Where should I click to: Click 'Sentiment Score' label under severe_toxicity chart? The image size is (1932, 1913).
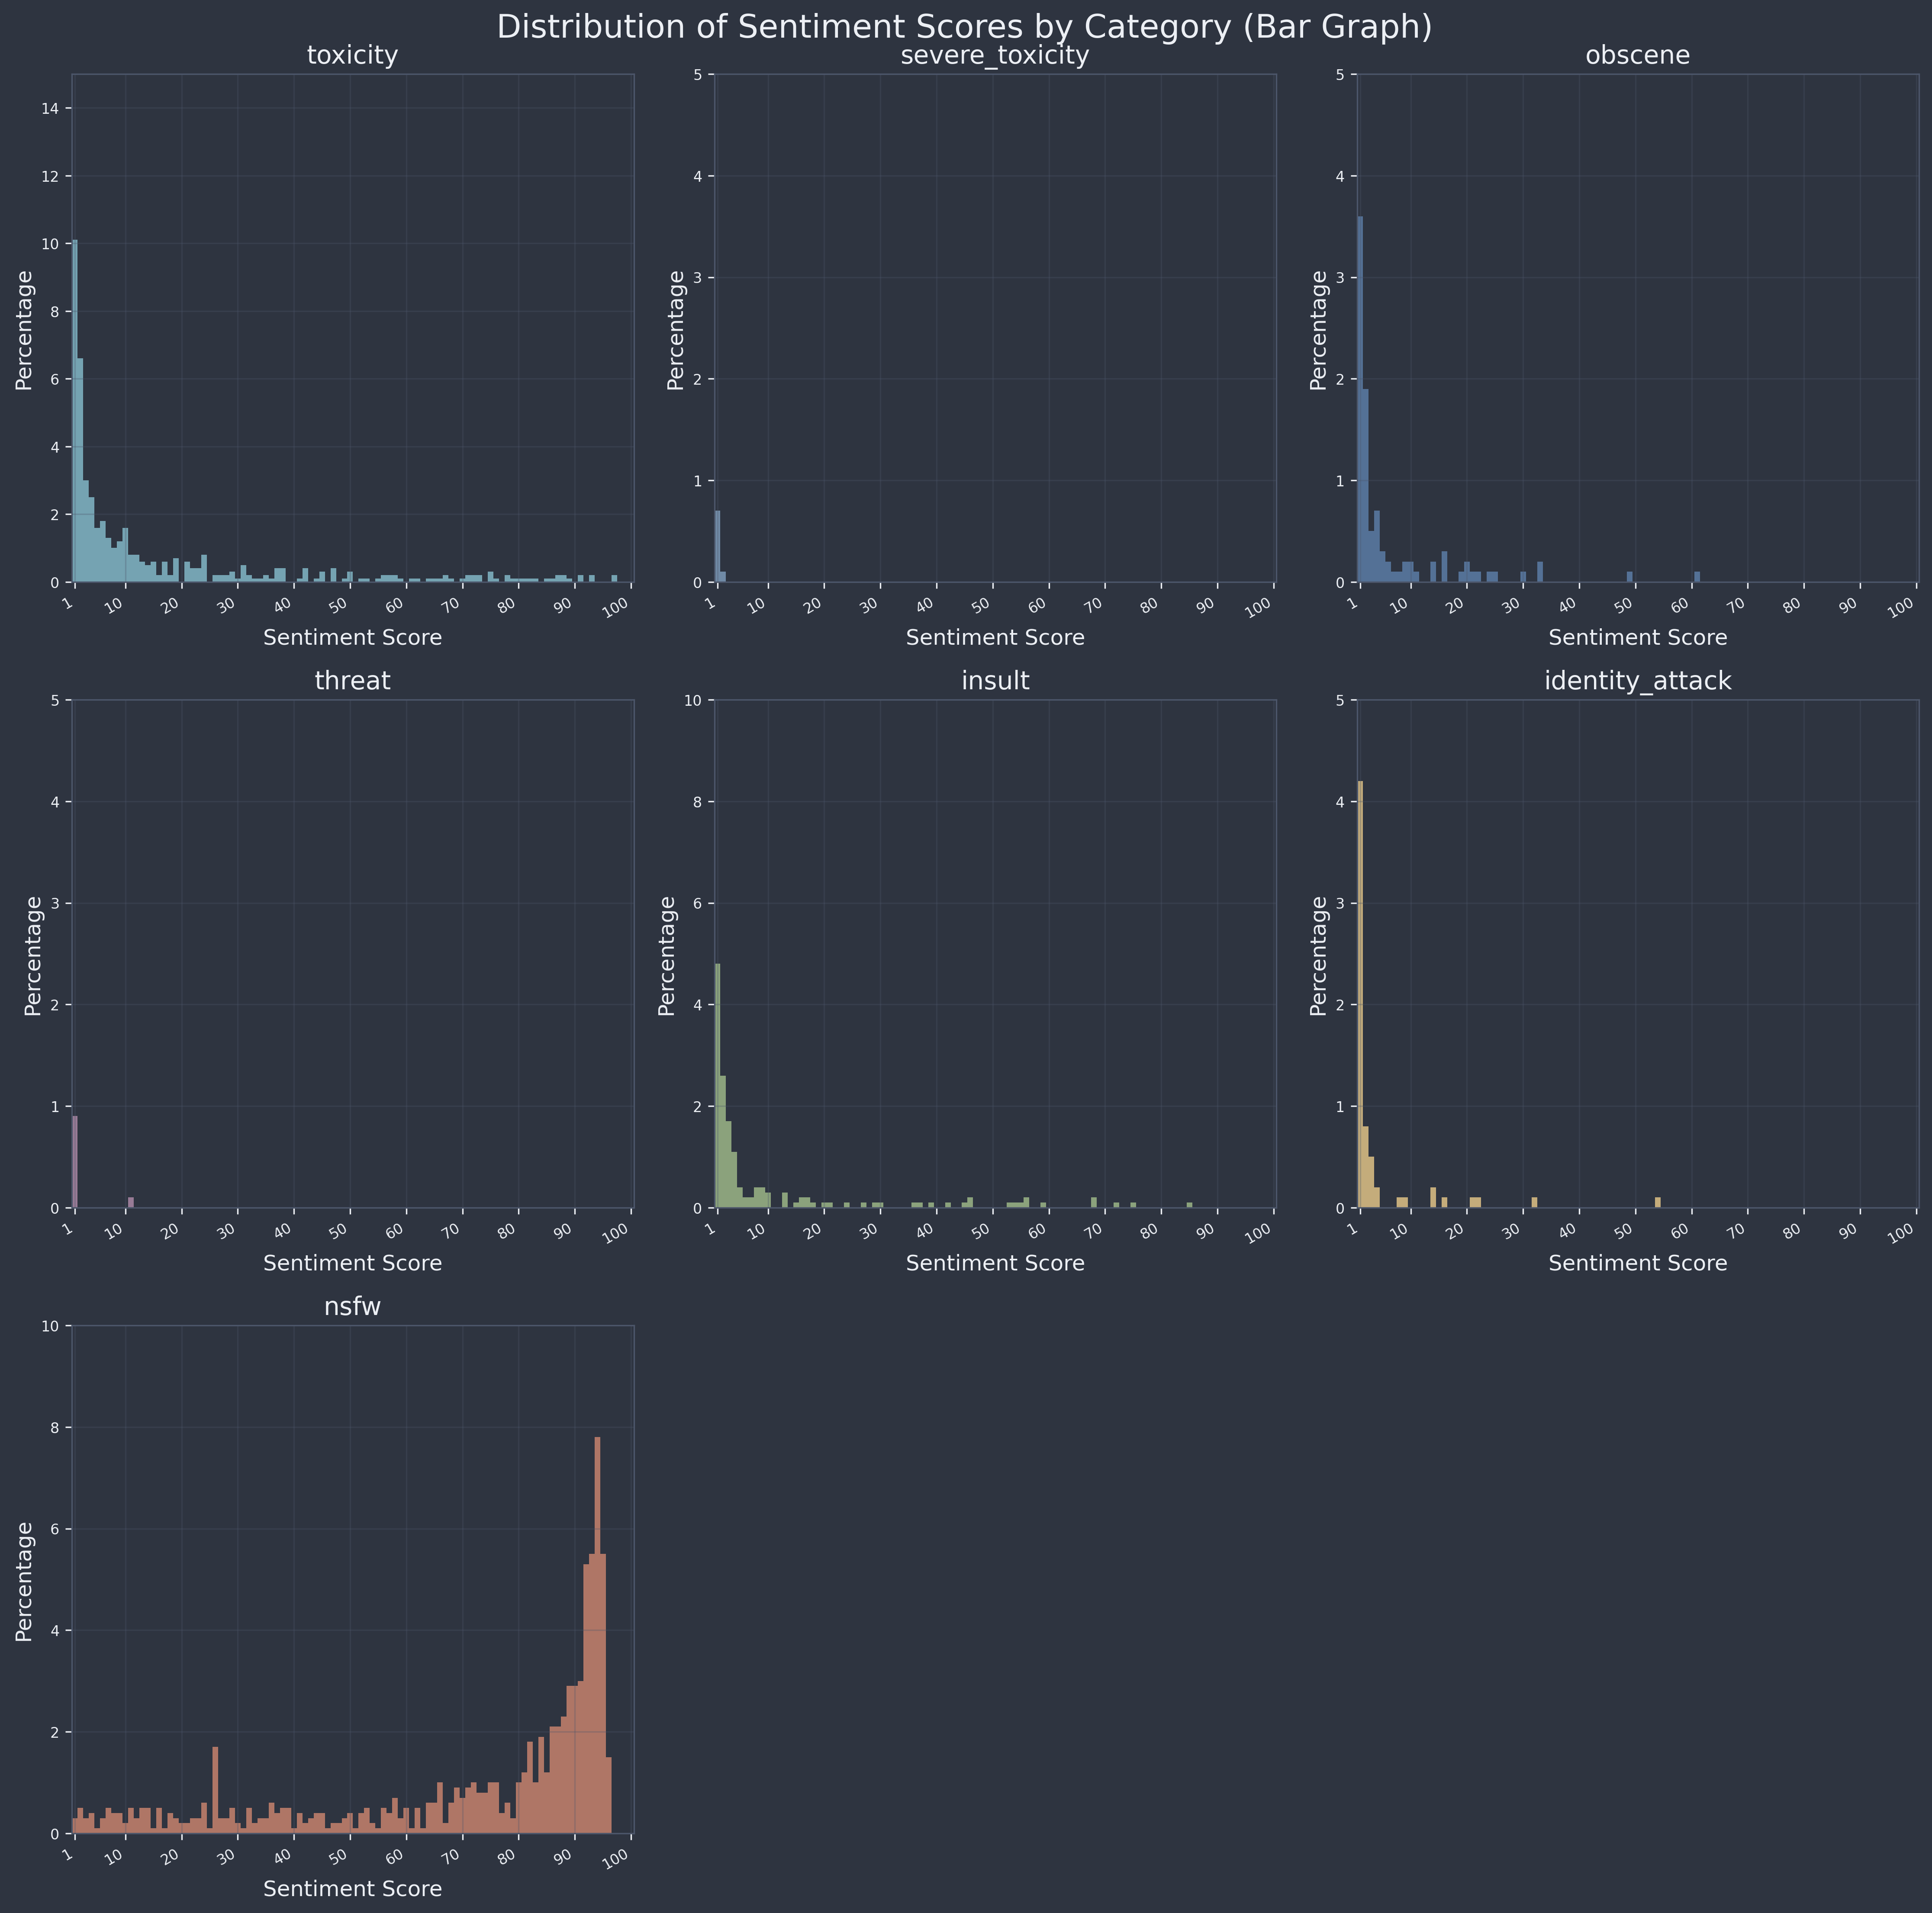pos(994,637)
